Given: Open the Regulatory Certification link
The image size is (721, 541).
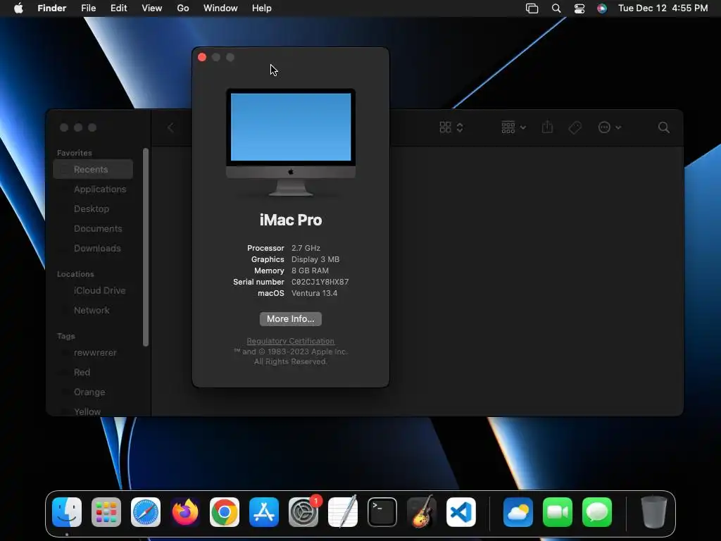Looking at the screenshot, I should coord(291,341).
